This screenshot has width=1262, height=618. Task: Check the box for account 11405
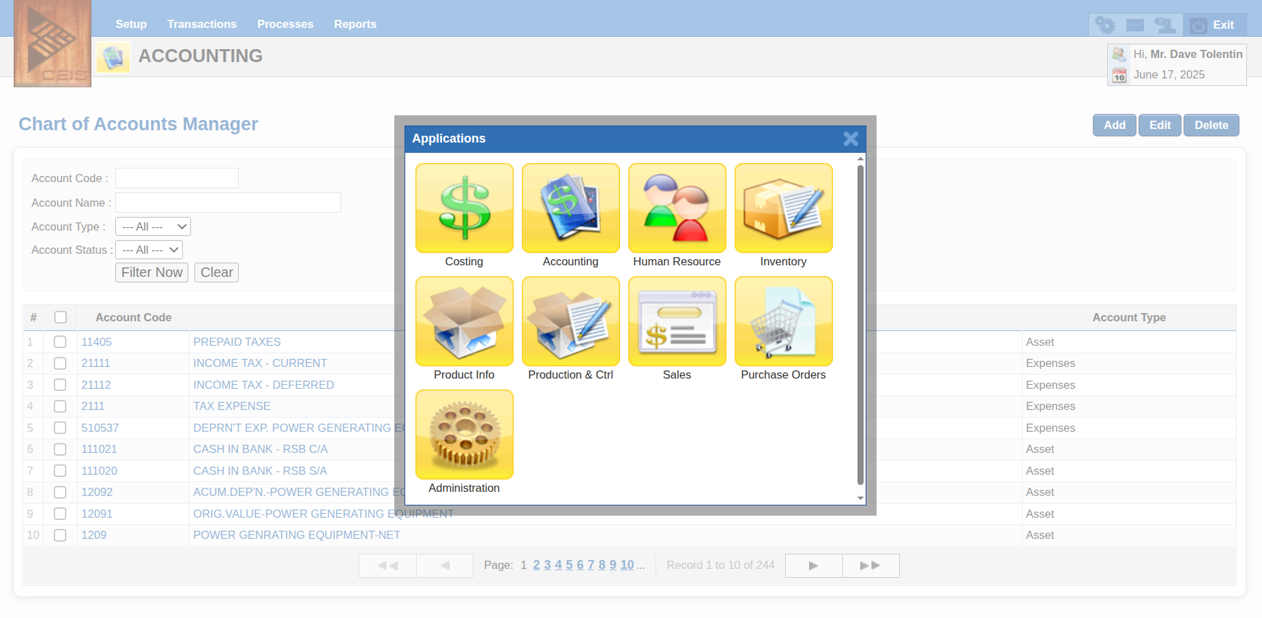60,342
